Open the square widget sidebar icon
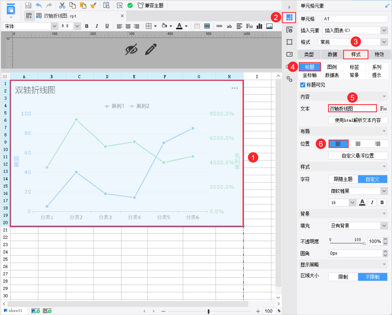 (x=289, y=42)
